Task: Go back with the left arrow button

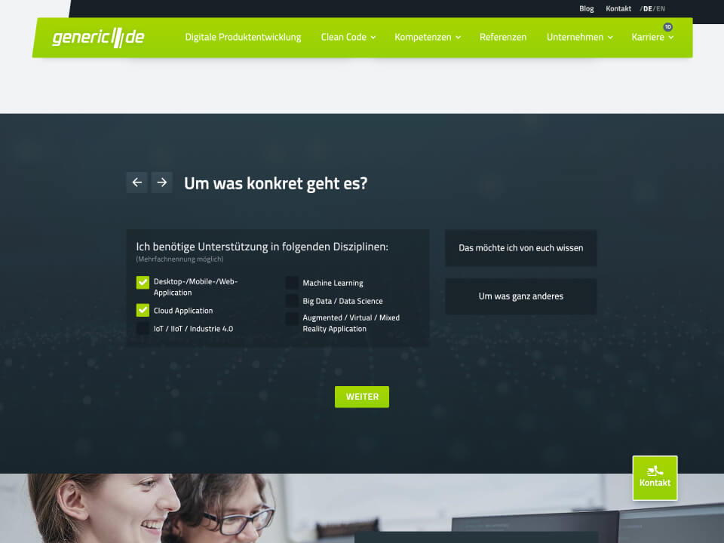Action: pos(137,183)
